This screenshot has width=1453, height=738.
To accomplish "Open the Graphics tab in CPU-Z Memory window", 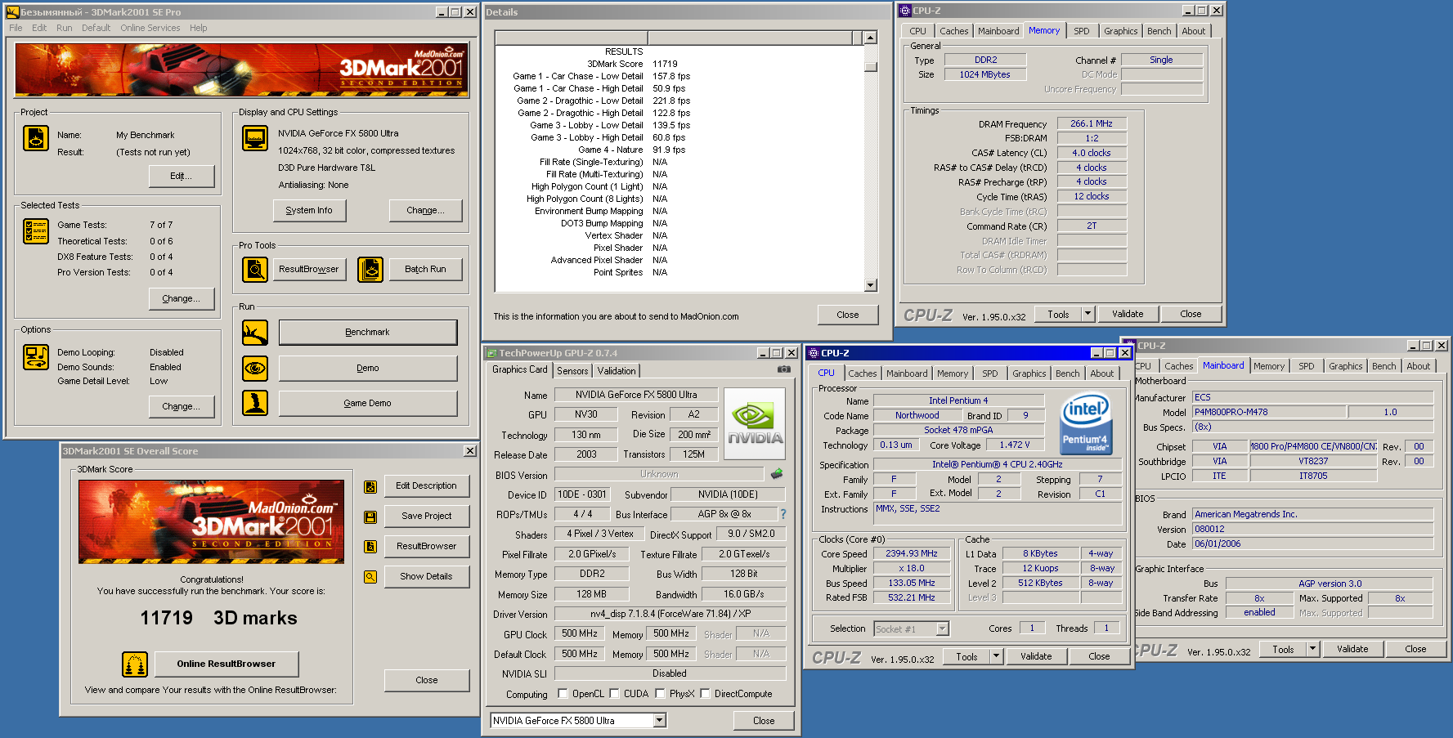I will (1120, 31).
